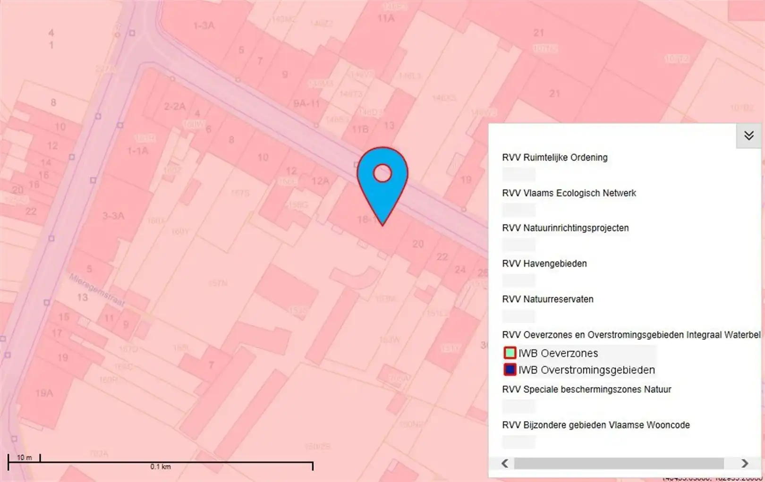The height and width of the screenshot is (482, 765).
Task: Select RVV Vlaams Ecologisch Netwerk entry
Action: click(x=569, y=193)
